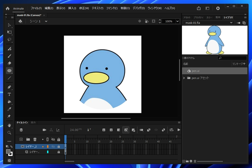Collapse the tools panel double arrow

pyautogui.click(x=6, y=14)
